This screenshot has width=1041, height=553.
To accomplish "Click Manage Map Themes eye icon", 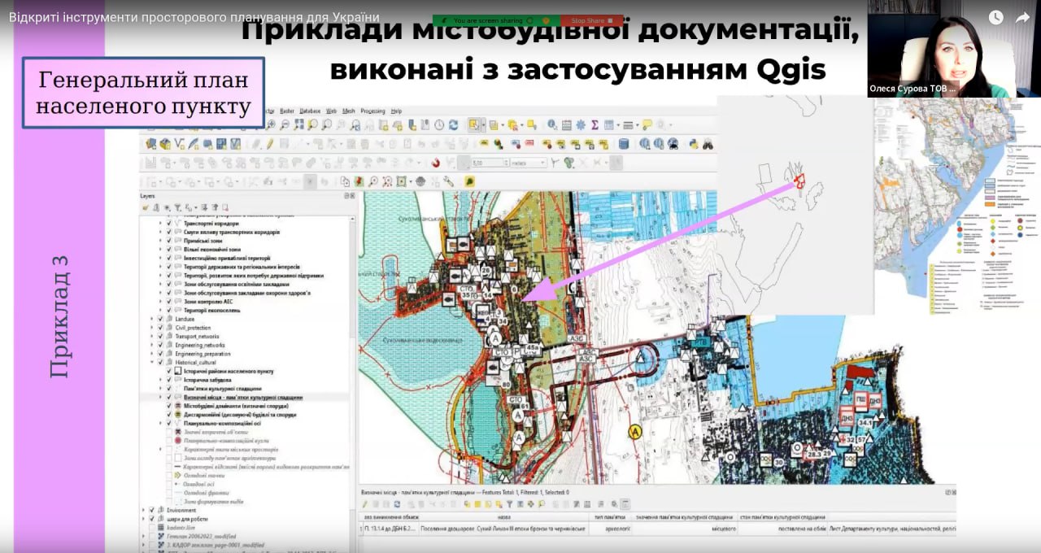I will [167, 207].
